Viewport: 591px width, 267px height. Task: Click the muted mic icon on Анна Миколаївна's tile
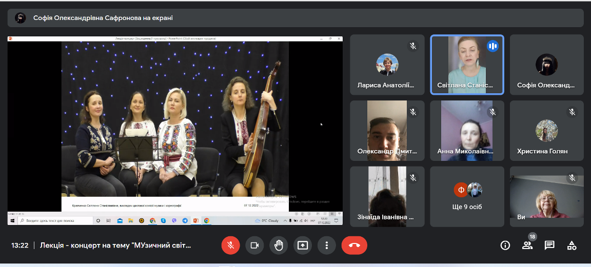click(x=493, y=112)
